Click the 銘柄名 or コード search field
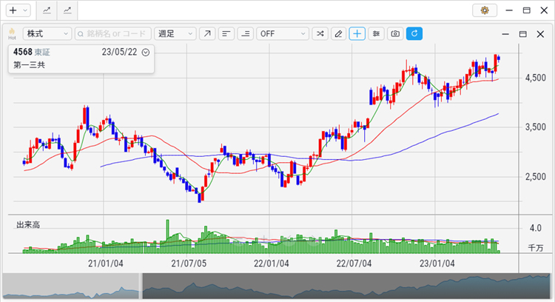Viewport: 555px width, 302px height. pos(112,34)
